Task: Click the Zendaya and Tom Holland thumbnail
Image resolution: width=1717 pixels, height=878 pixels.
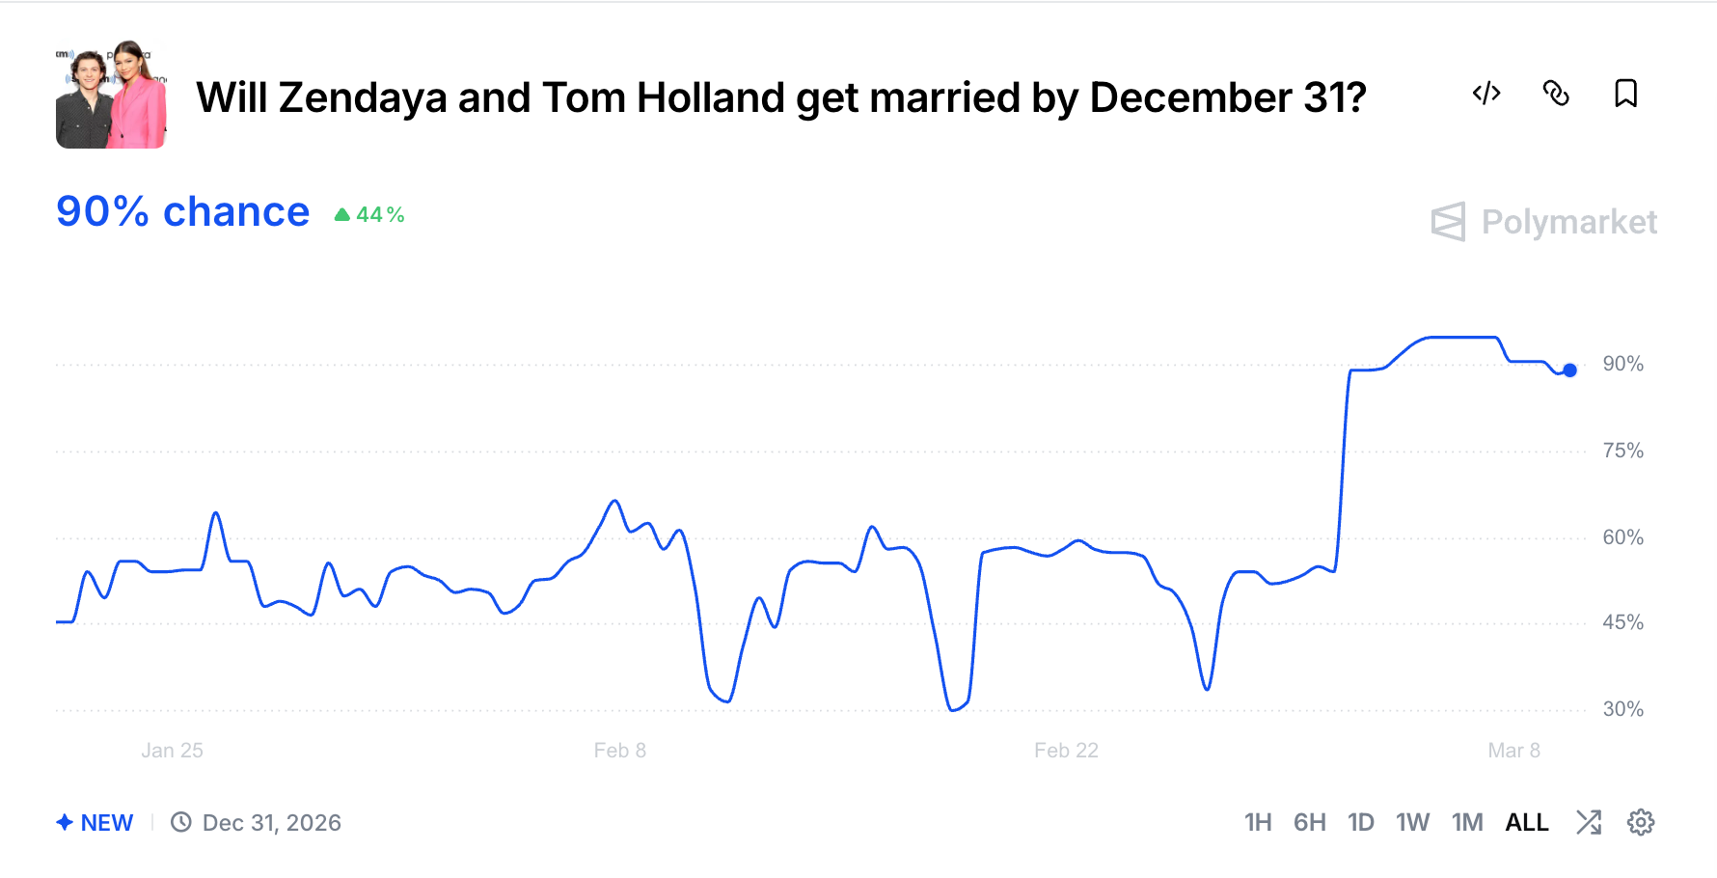Action: click(x=111, y=95)
